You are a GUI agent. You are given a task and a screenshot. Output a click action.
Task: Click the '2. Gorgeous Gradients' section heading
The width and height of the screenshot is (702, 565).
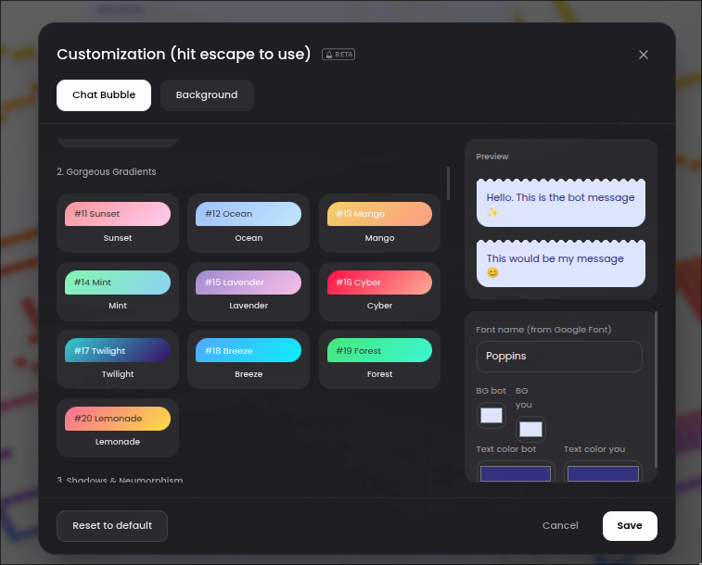point(107,171)
